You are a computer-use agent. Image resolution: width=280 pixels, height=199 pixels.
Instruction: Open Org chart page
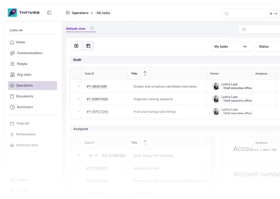click(x=24, y=75)
